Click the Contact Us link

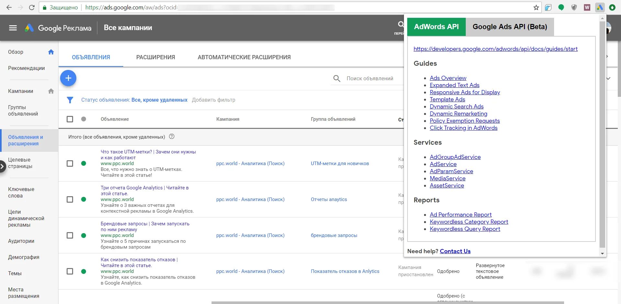click(455, 251)
